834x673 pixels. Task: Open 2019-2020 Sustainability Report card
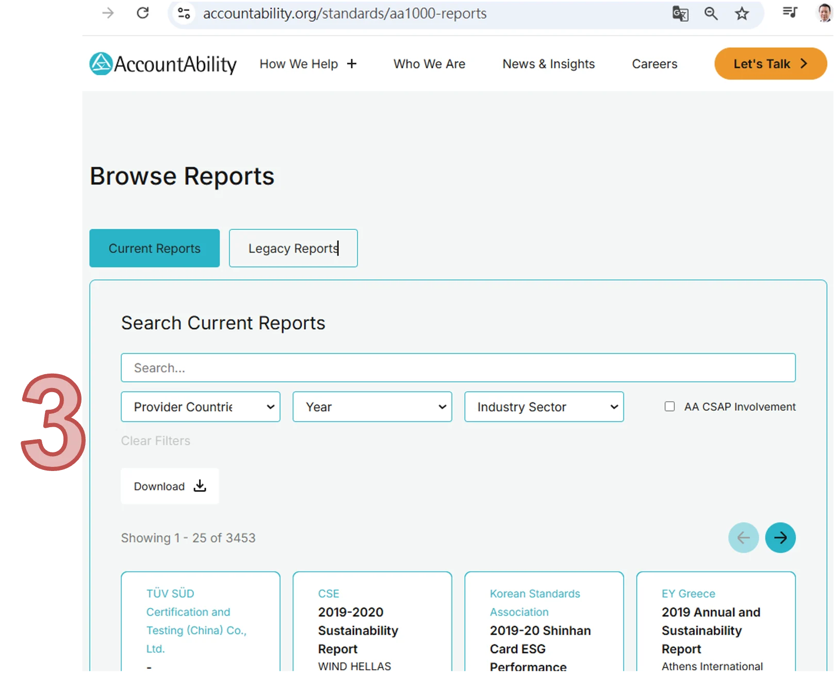tap(358, 630)
